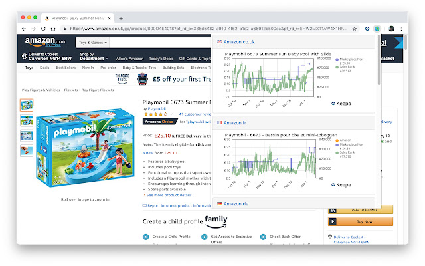Click the star rating of the product

coord(156,114)
